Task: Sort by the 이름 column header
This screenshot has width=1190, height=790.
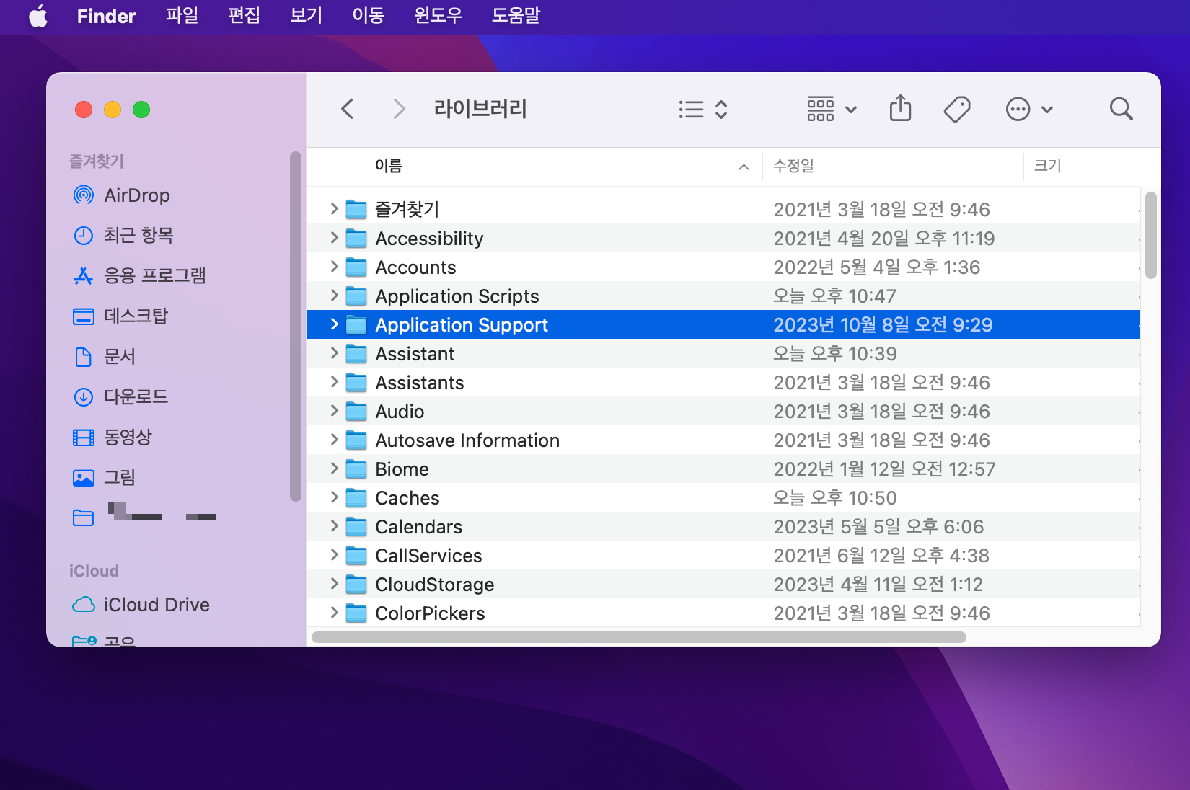Action: [x=534, y=166]
